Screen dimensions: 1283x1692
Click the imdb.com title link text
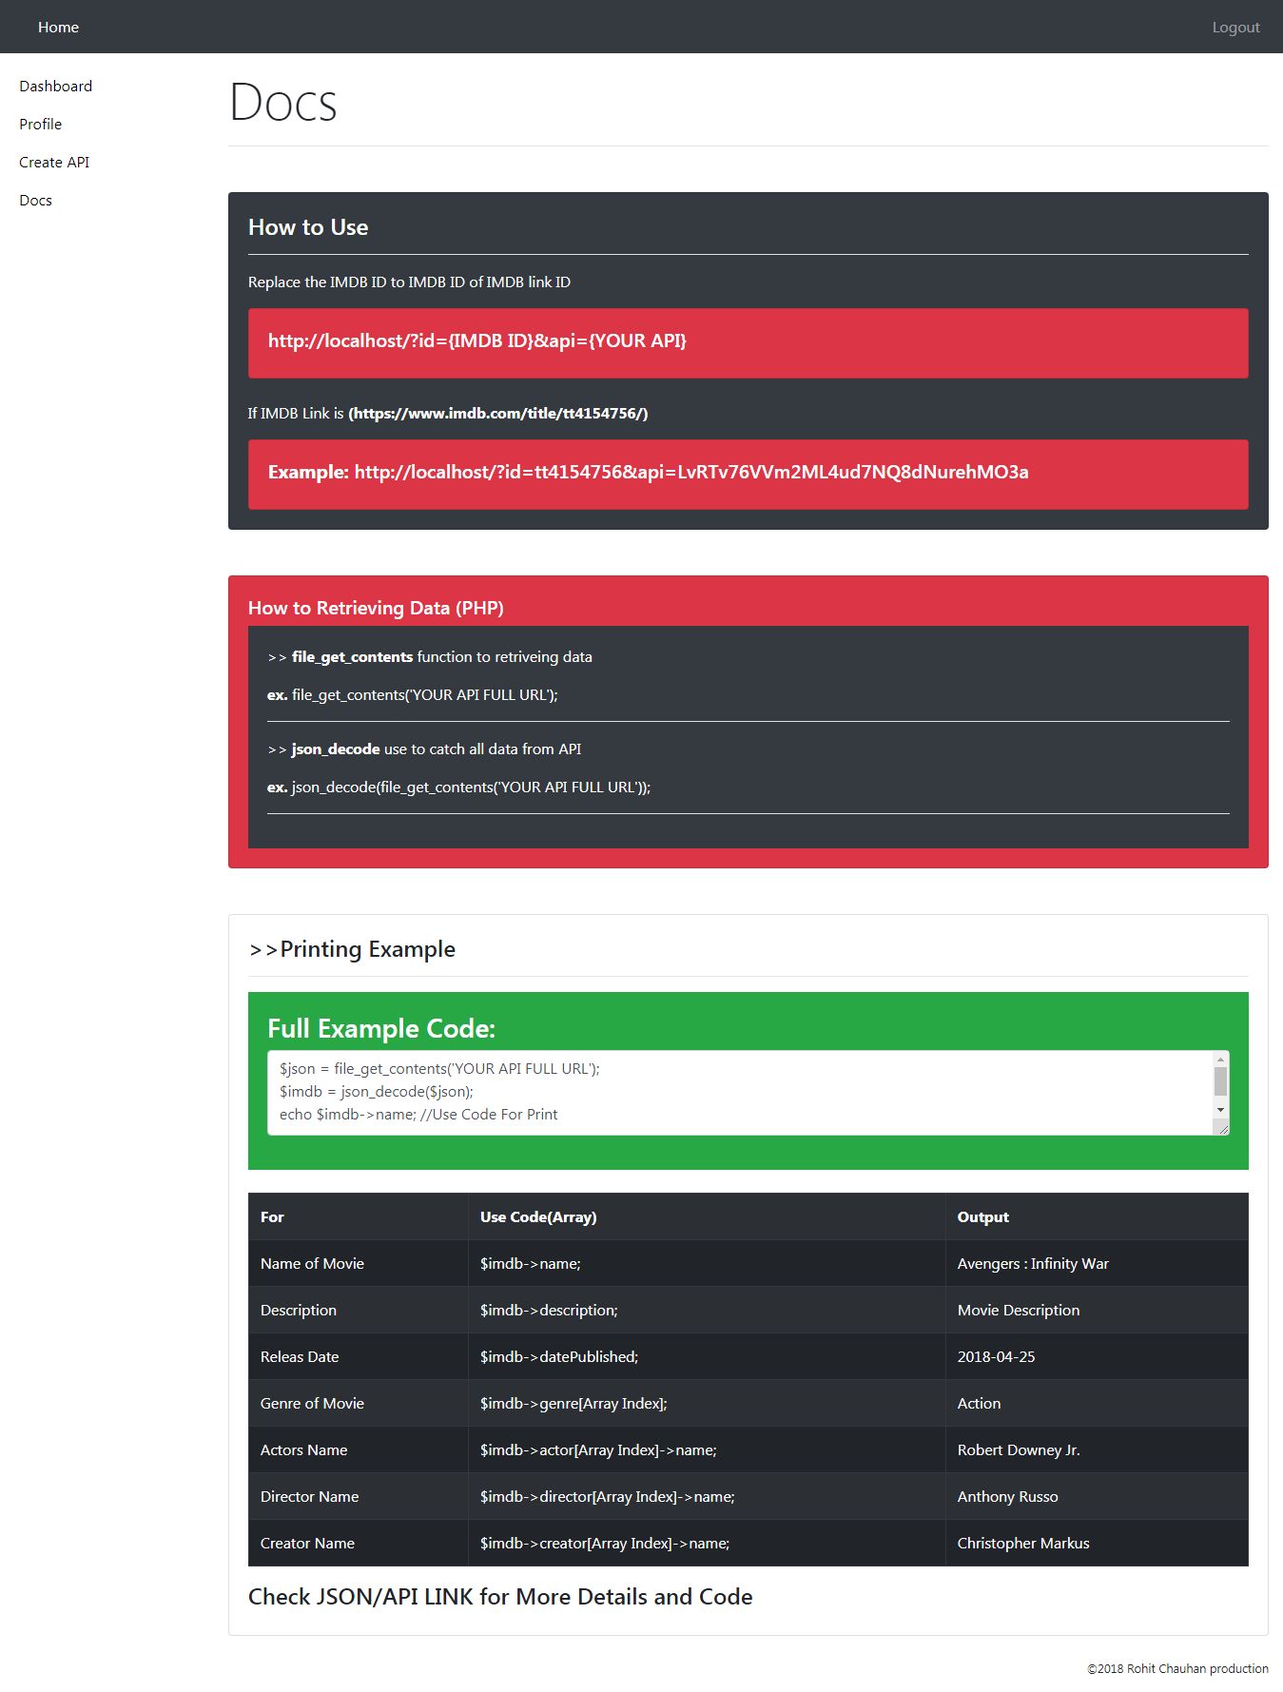(498, 413)
